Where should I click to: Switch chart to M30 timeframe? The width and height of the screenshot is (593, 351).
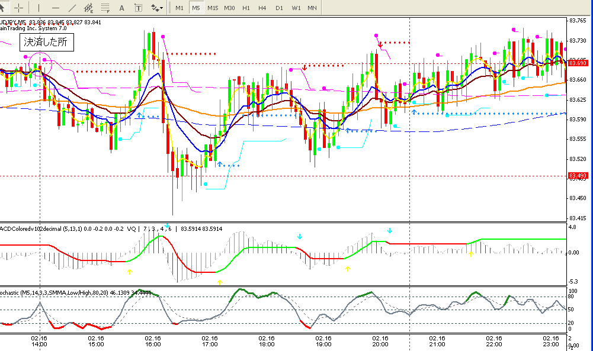click(x=229, y=8)
